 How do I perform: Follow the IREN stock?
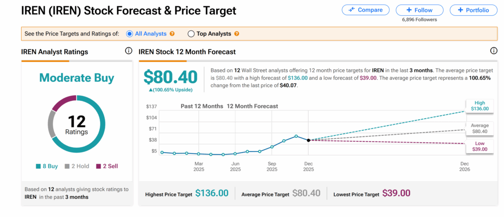(x=420, y=10)
